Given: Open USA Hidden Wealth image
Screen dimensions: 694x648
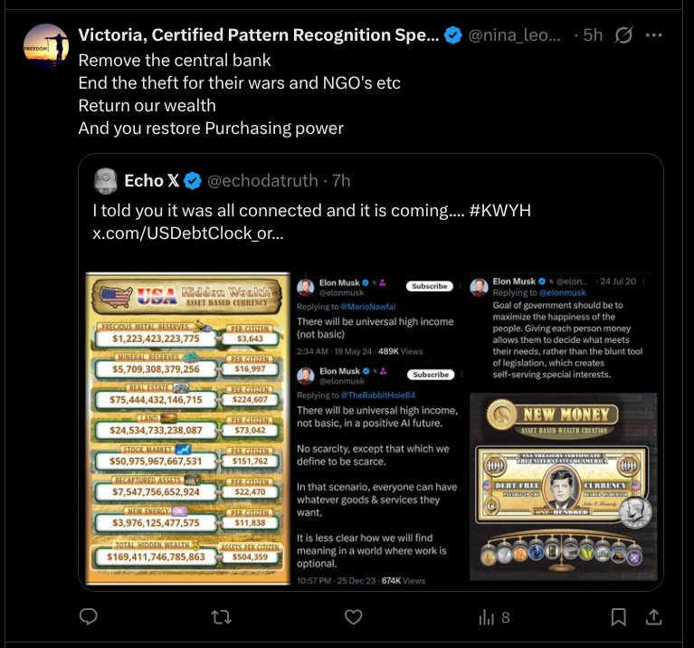Looking at the screenshot, I should coord(187,428).
